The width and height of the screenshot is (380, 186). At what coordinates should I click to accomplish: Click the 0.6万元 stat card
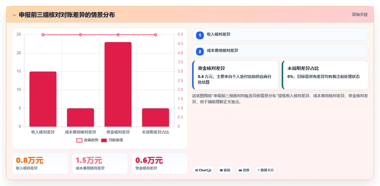tap(159, 163)
